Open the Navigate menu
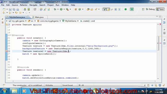The height and width of the screenshot is (94, 167). click(x=33, y=5)
